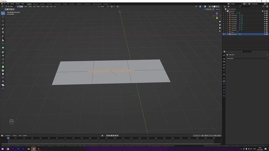Toggle auto keying record button

tap(103, 135)
